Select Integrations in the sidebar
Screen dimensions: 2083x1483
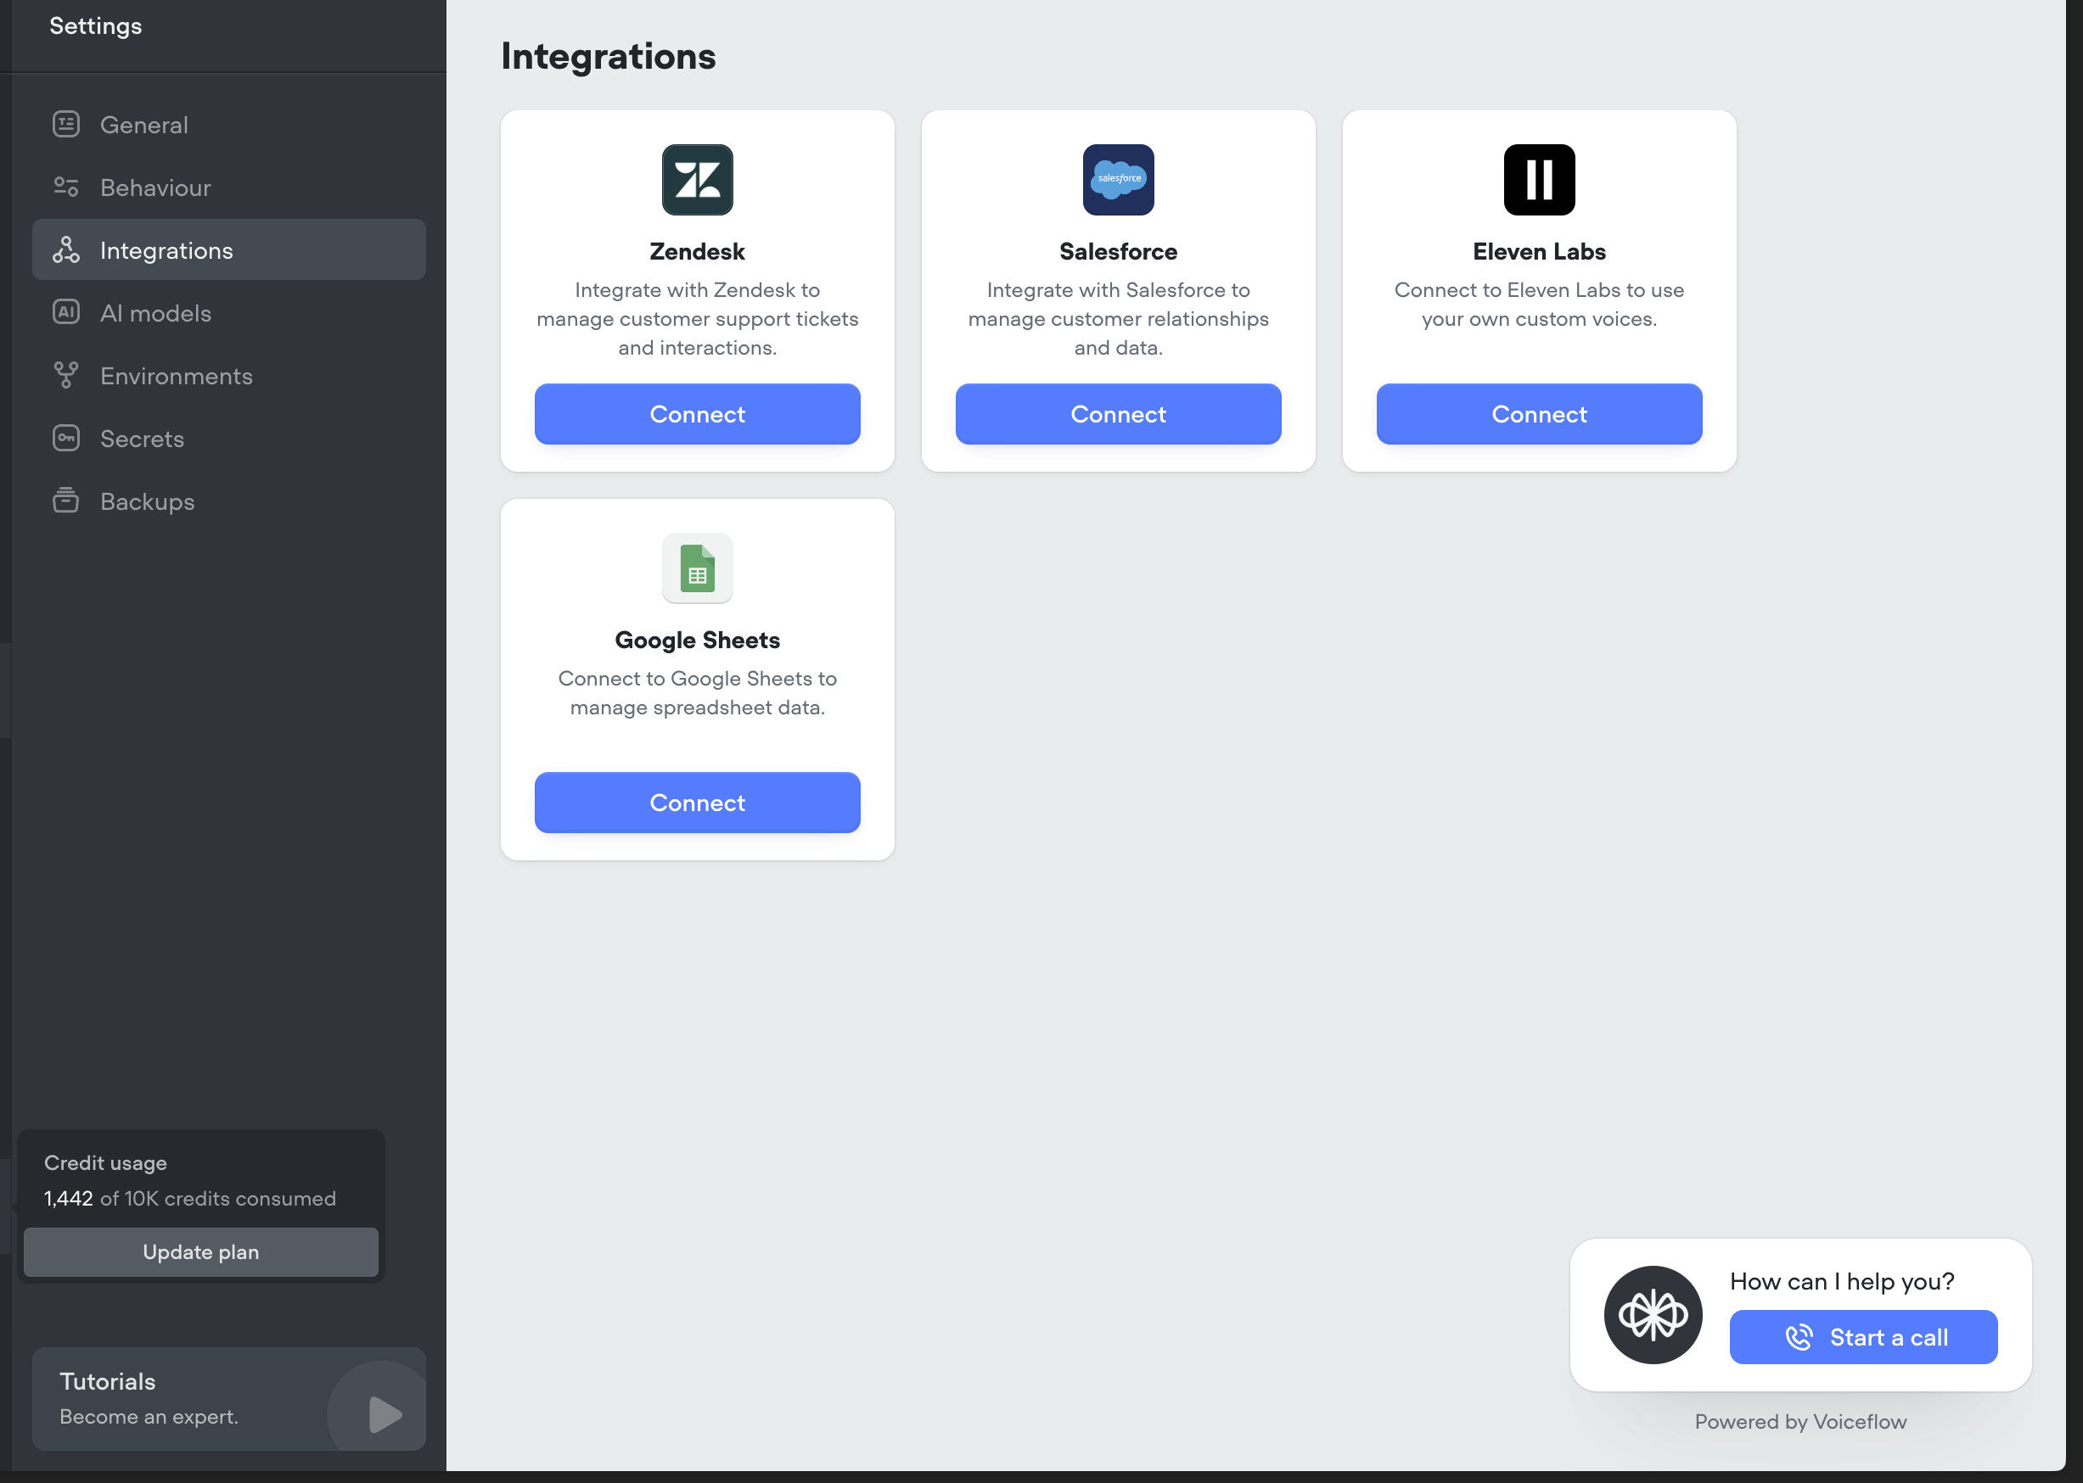click(228, 250)
